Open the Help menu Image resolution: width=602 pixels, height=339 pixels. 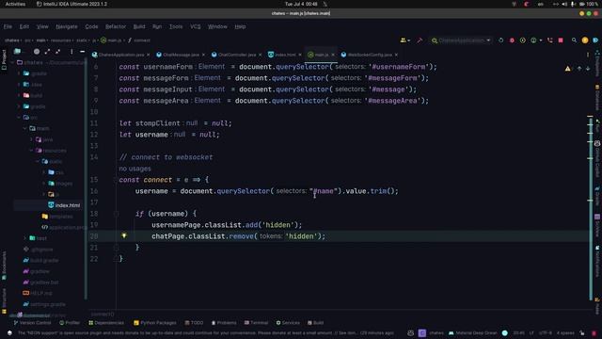point(240,26)
